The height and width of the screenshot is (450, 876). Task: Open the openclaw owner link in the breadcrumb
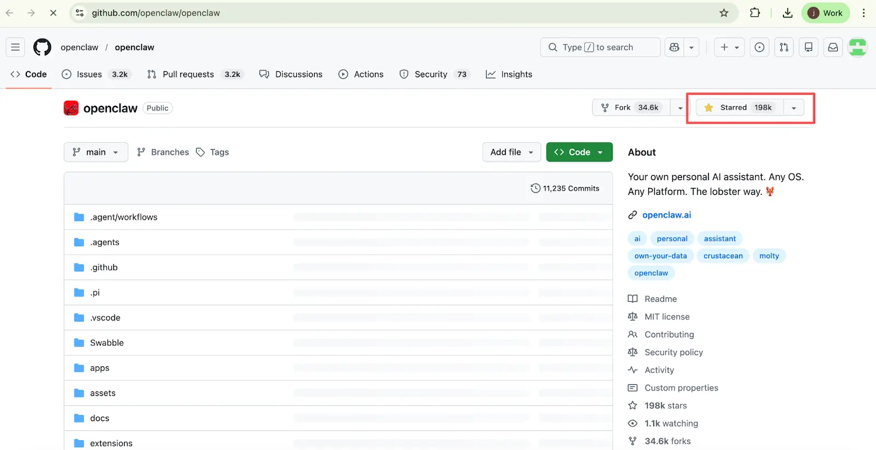[x=79, y=47]
